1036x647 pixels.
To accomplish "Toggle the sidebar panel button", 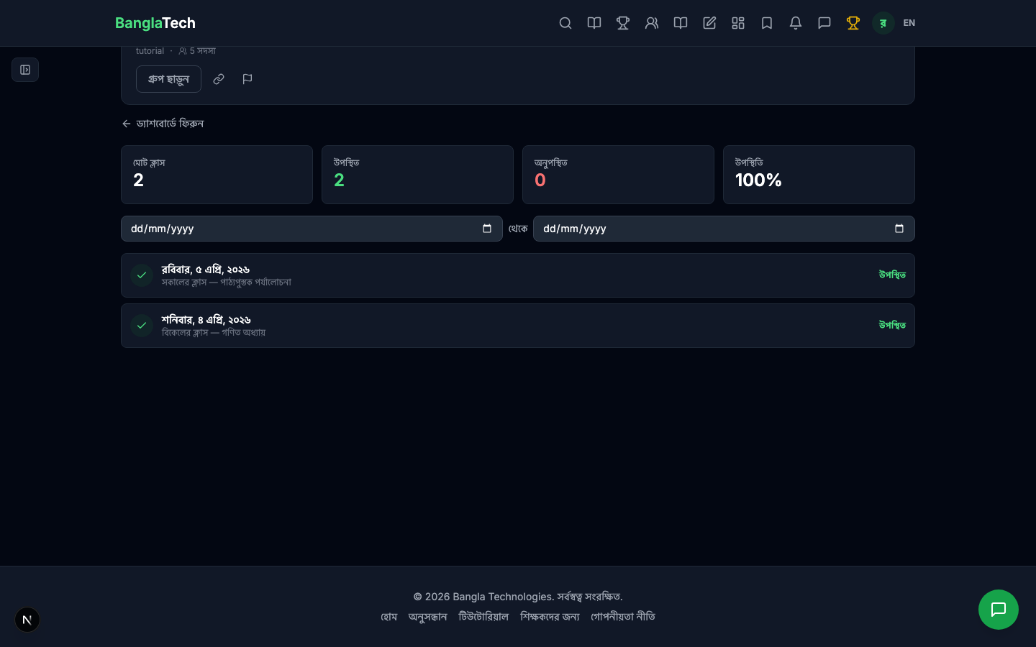I will (x=25, y=70).
